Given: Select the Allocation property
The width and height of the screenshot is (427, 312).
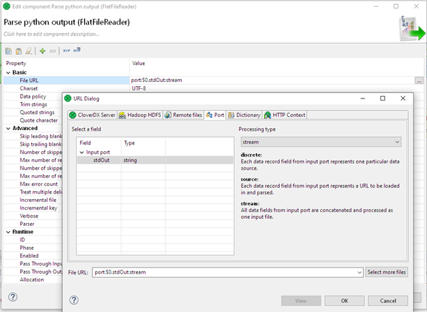Looking at the screenshot, I should coord(31,280).
